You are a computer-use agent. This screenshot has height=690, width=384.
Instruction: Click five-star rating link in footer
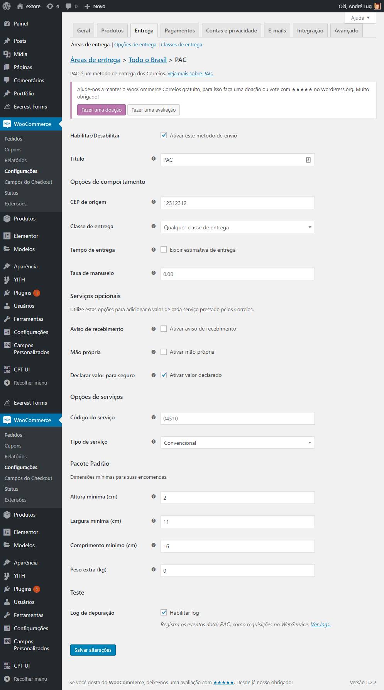[x=223, y=682]
